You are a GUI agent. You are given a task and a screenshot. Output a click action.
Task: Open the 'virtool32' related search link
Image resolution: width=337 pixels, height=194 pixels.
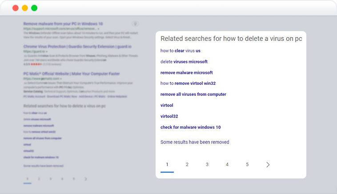coord(169,116)
